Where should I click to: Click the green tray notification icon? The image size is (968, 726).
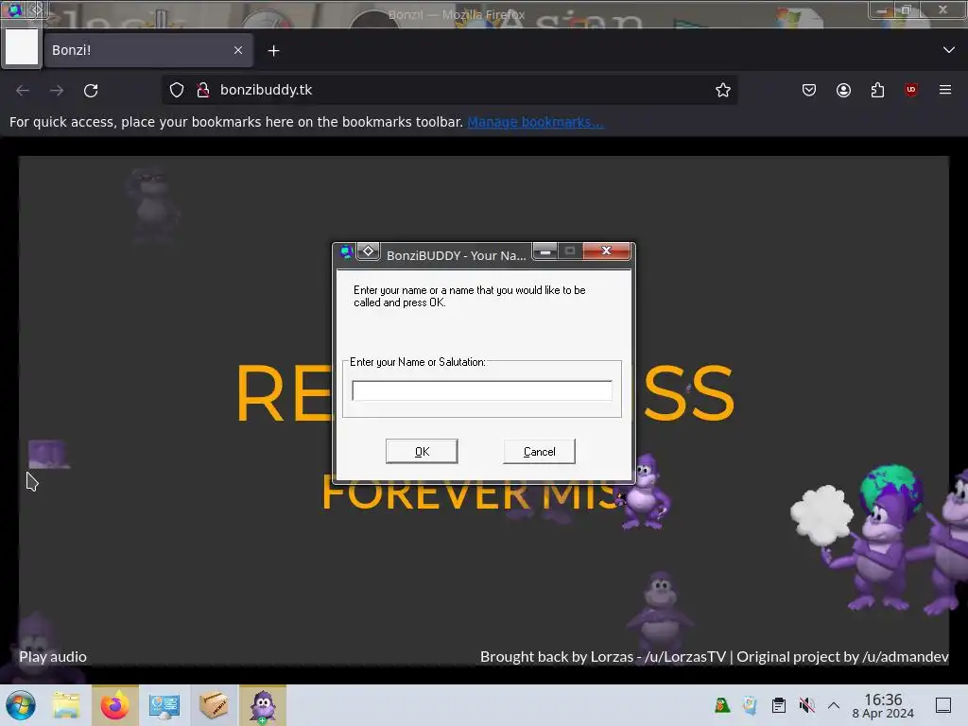click(721, 705)
